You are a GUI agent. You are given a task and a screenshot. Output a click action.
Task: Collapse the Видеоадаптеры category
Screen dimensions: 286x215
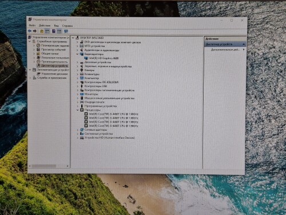click(77, 54)
